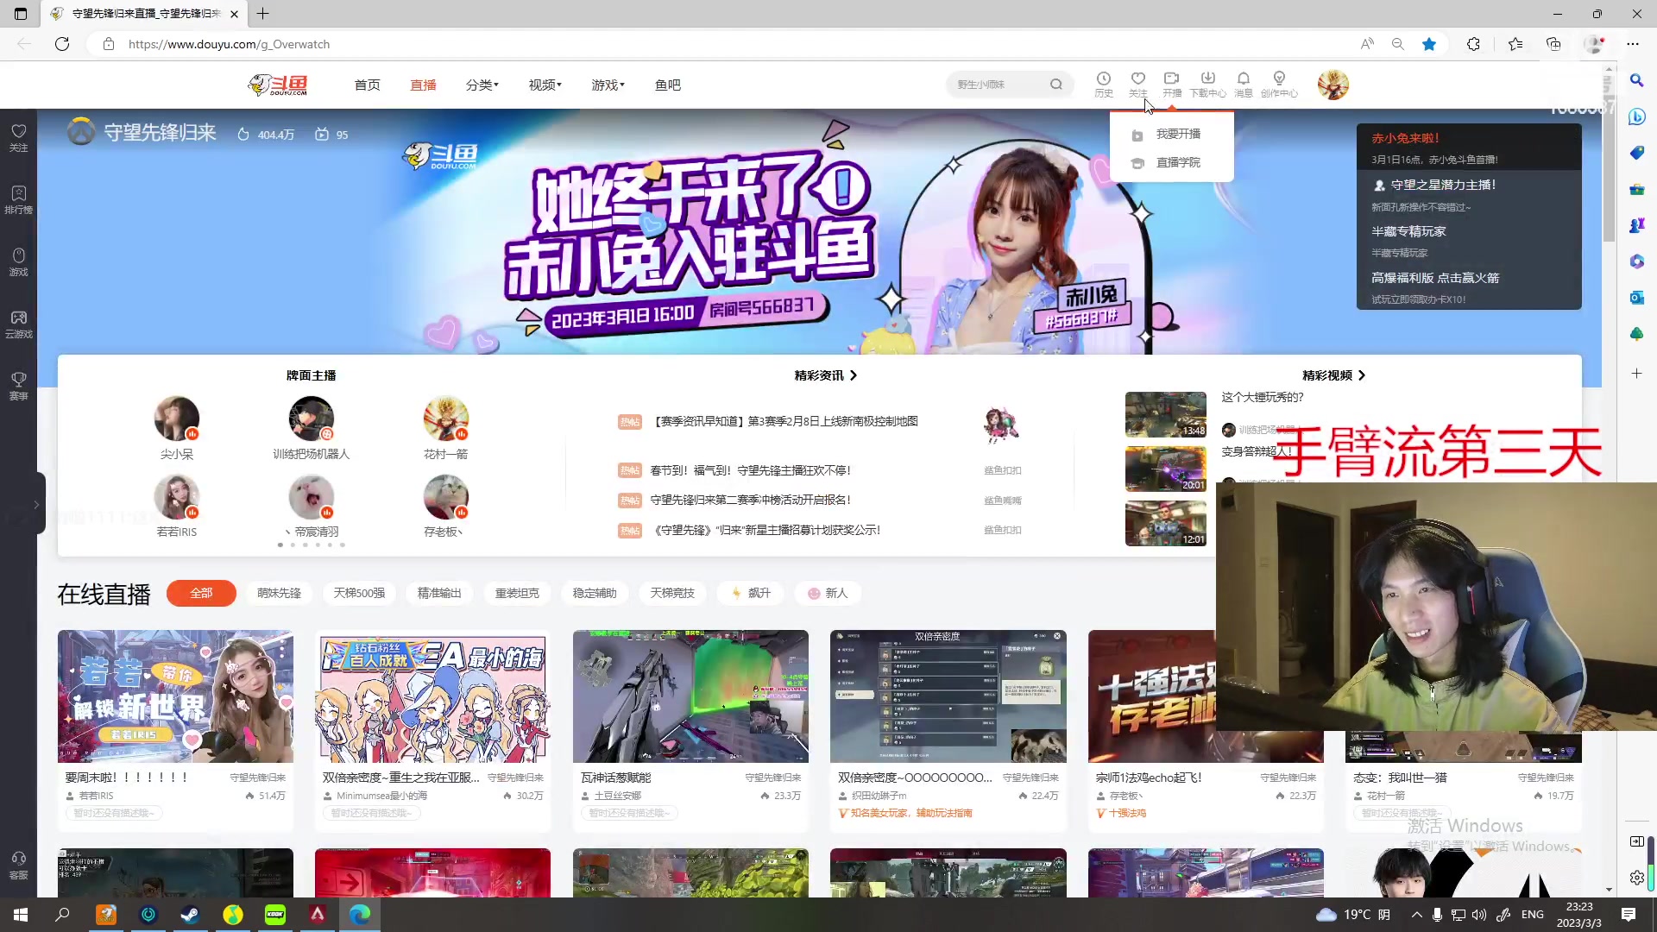This screenshot has width=1657, height=932.
Task: Open Edge settings and more menu
Action: tap(1633, 44)
